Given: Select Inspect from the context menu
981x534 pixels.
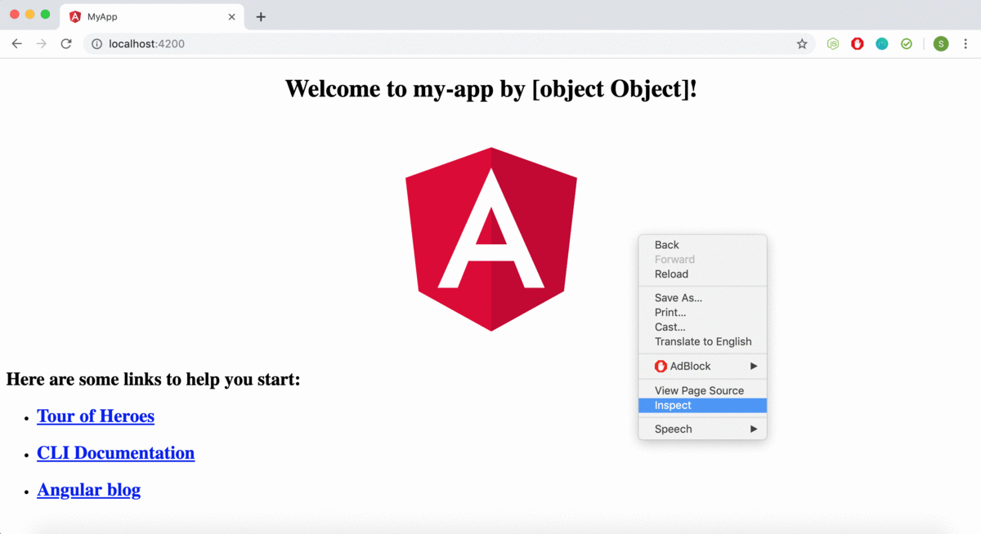Looking at the screenshot, I should [703, 405].
